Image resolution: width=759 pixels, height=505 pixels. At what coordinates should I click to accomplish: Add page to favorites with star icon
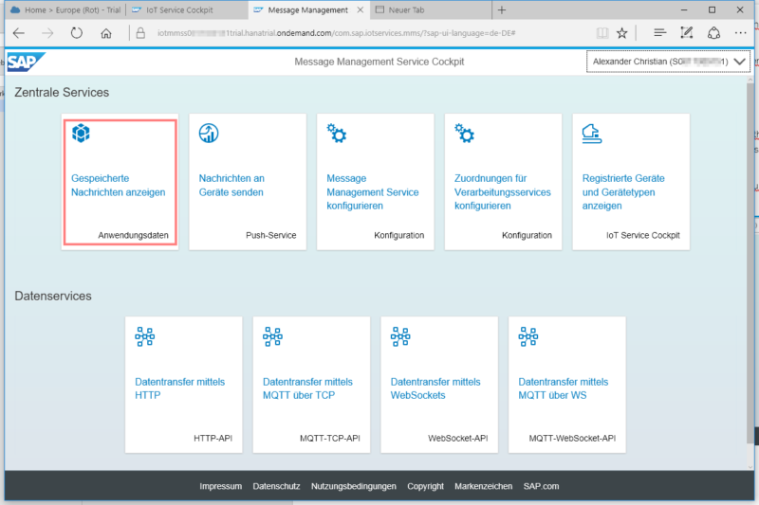622,33
